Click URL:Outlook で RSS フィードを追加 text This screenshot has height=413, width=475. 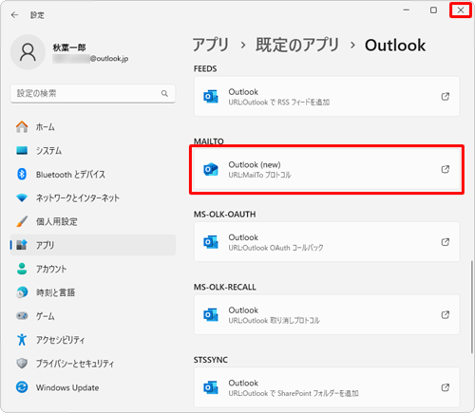(x=279, y=103)
